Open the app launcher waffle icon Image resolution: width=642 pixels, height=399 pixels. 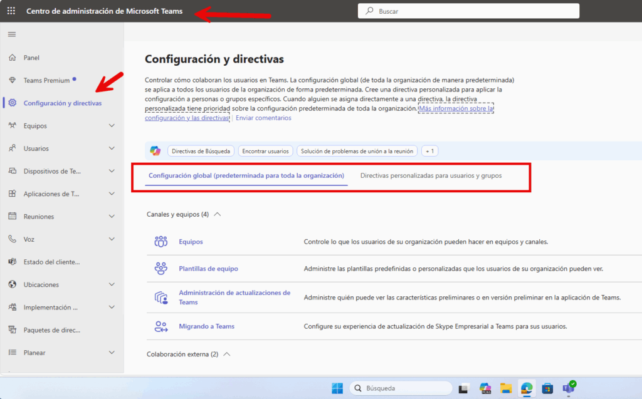coord(11,11)
